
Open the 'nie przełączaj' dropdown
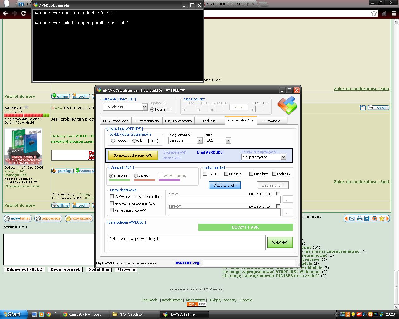click(x=264, y=157)
